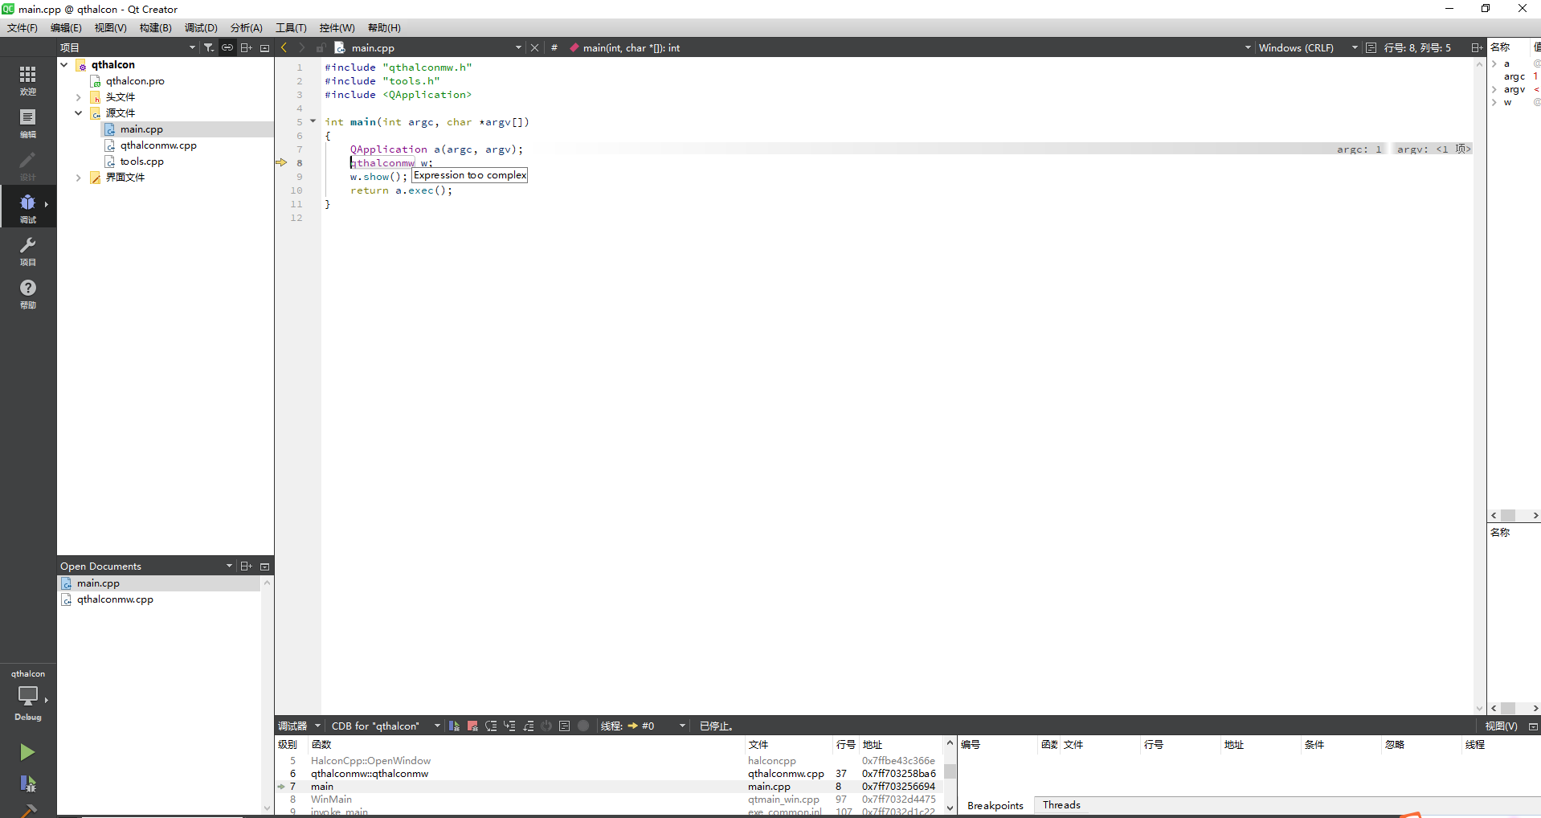Screen dimensions: 1541x818
Task: Close the project side panel view
Action: click(264, 48)
